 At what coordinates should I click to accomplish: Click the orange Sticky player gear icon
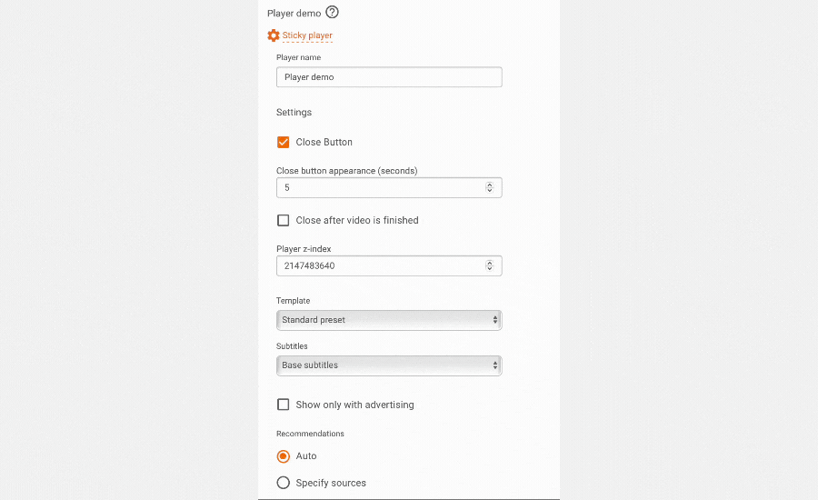[274, 35]
